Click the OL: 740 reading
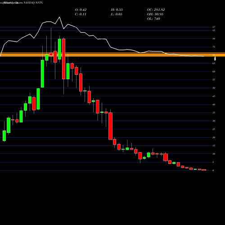This screenshot has height=225, width=225. point(153,19)
